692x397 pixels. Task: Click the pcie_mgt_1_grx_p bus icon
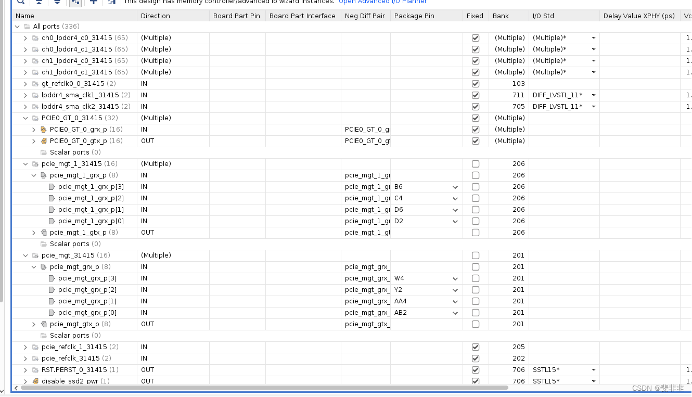pyautogui.click(x=44, y=175)
